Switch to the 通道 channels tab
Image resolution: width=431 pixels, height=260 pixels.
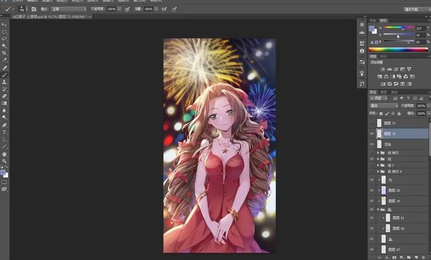[x=383, y=92]
